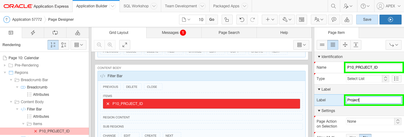Collapse the Regions tree node
The width and height of the screenshot is (404, 137).
[5, 73]
